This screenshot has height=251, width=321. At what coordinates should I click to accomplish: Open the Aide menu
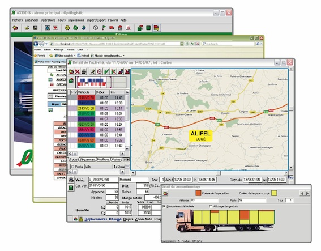[123, 20]
